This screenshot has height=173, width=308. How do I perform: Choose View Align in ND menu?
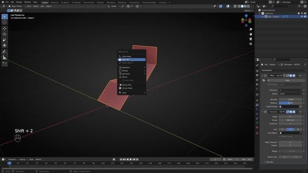point(131,56)
